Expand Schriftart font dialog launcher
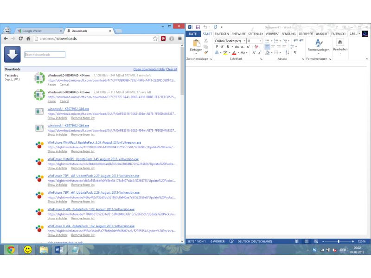The width and height of the screenshot is (371, 278). 261,59
